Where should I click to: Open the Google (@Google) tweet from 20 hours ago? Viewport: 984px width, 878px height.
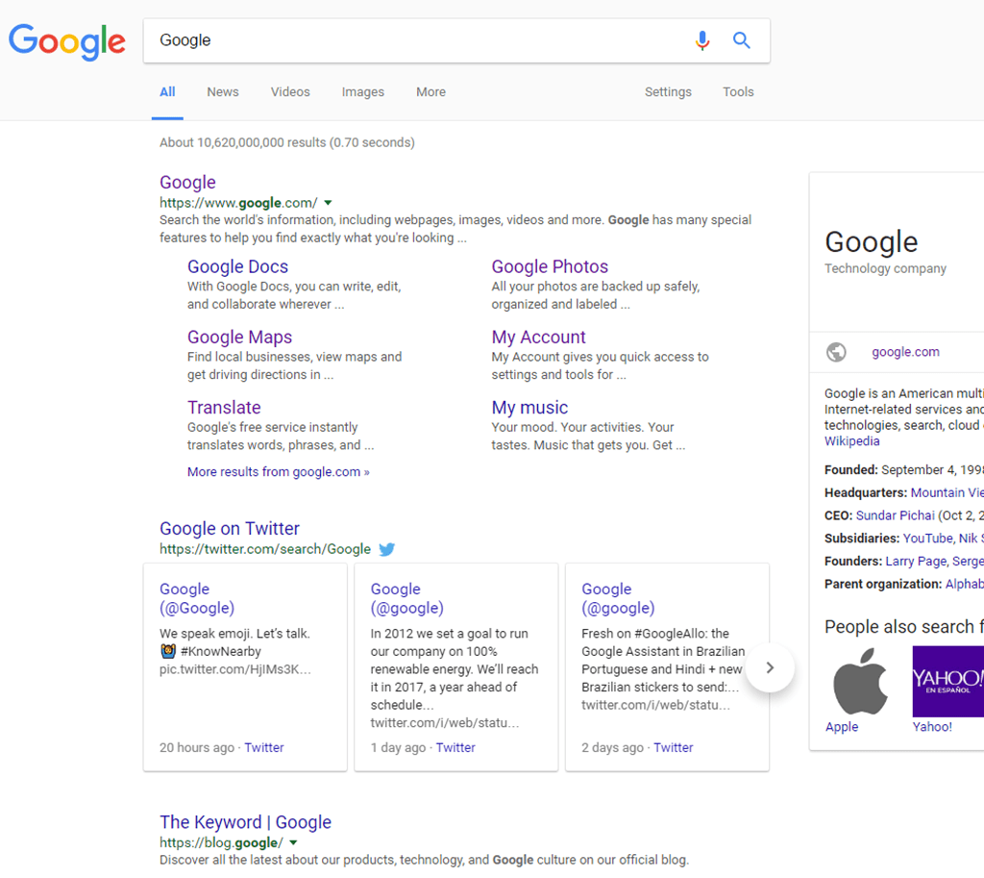point(197,598)
